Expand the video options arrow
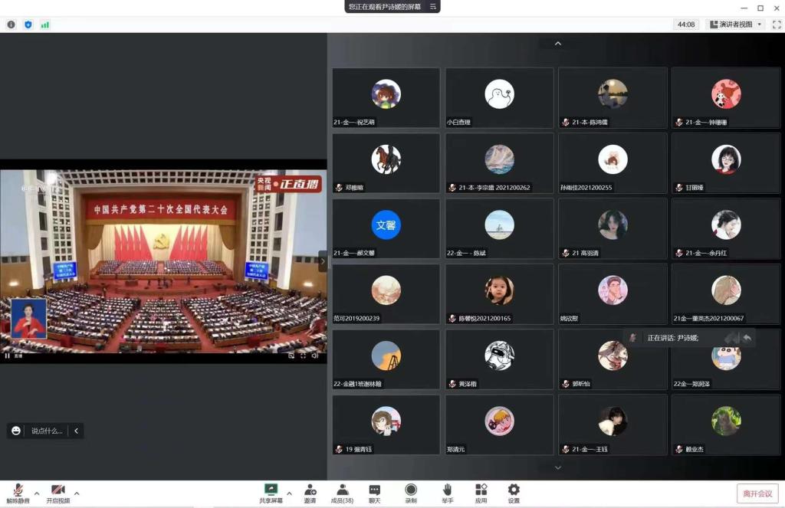Image resolution: width=785 pixels, height=508 pixels. pyautogui.click(x=77, y=493)
